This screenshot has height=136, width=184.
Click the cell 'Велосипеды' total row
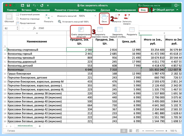point(37,70)
